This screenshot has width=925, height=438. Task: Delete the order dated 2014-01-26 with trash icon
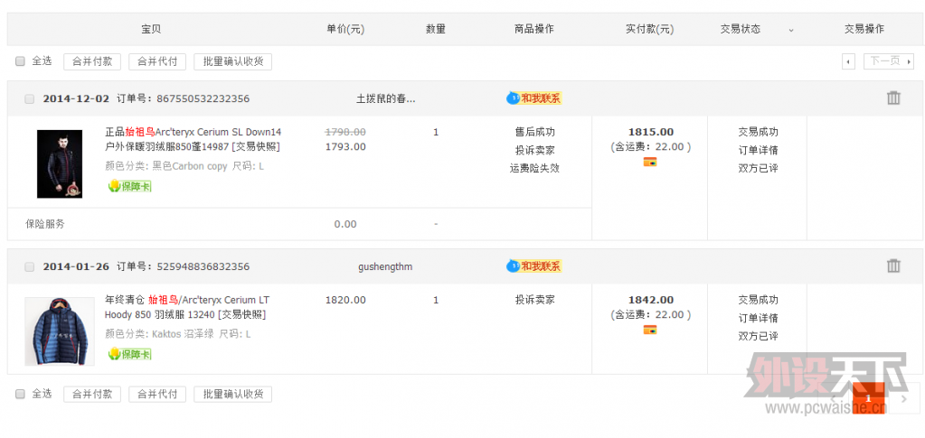(x=893, y=266)
